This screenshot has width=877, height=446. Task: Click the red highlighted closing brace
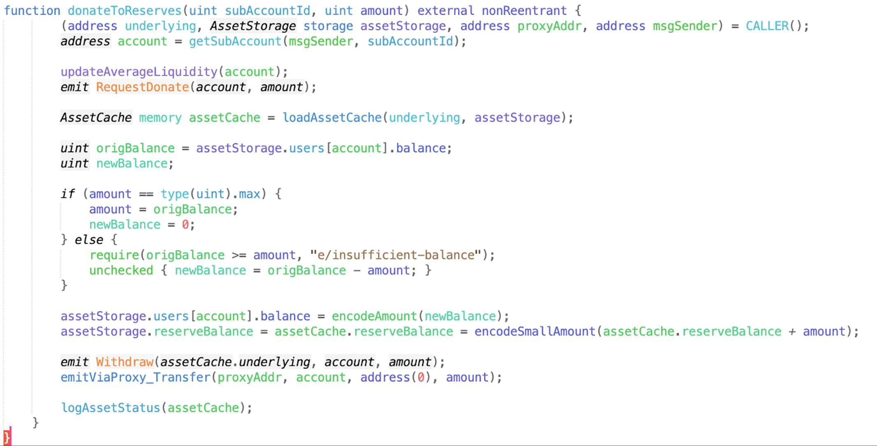(x=7, y=437)
